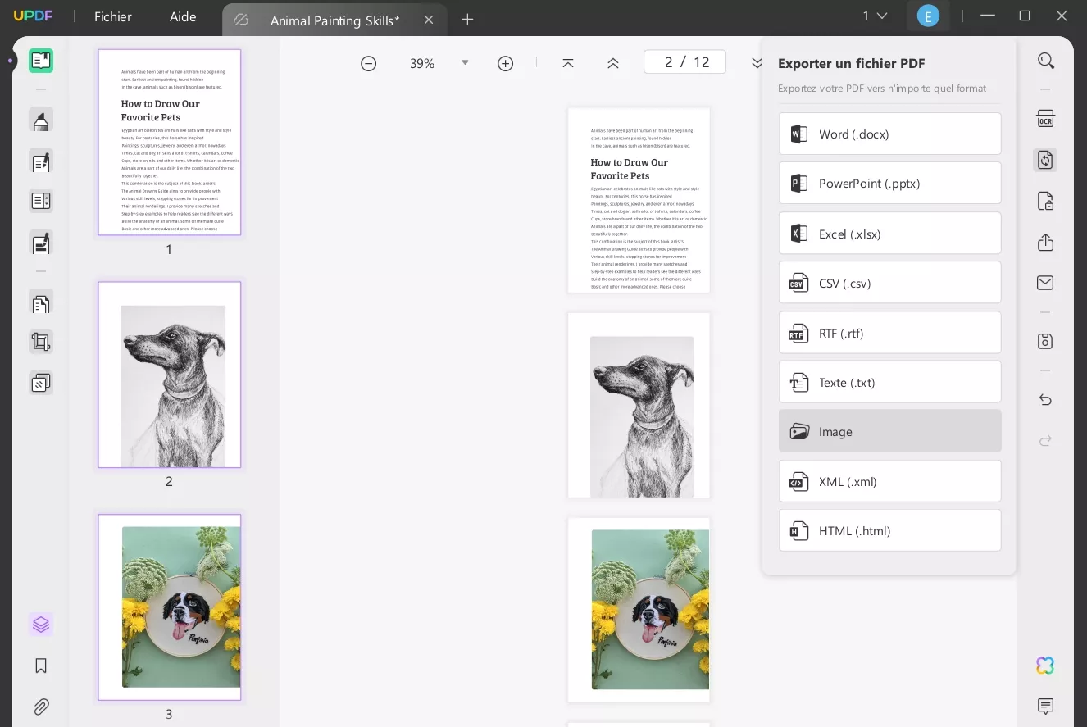Select the Reader mode icon in left sidebar
The width and height of the screenshot is (1087, 727).
click(41, 60)
